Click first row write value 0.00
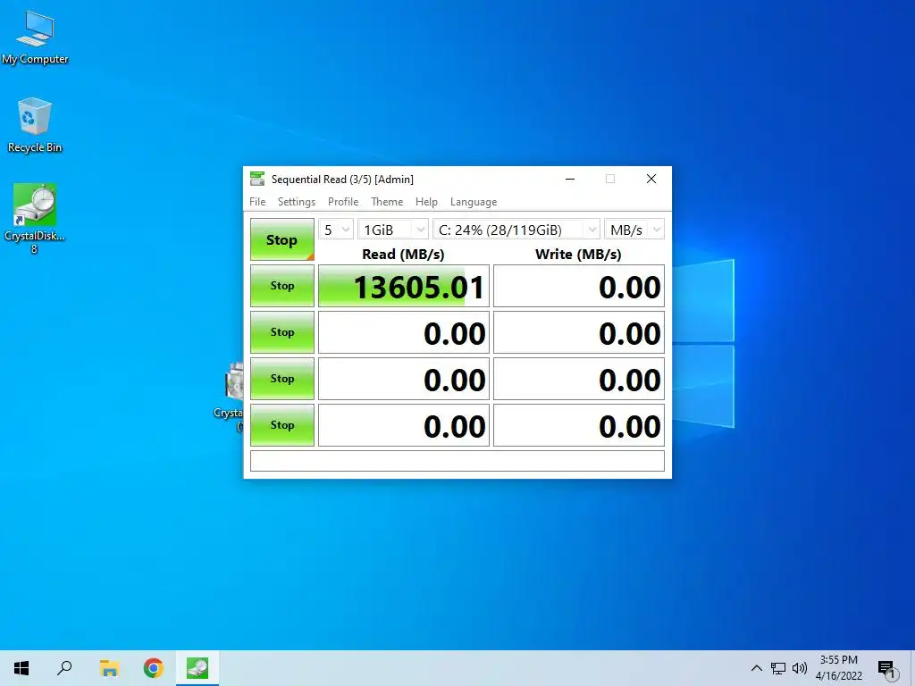This screenshot has height=686, width=915. coord(579,286)
